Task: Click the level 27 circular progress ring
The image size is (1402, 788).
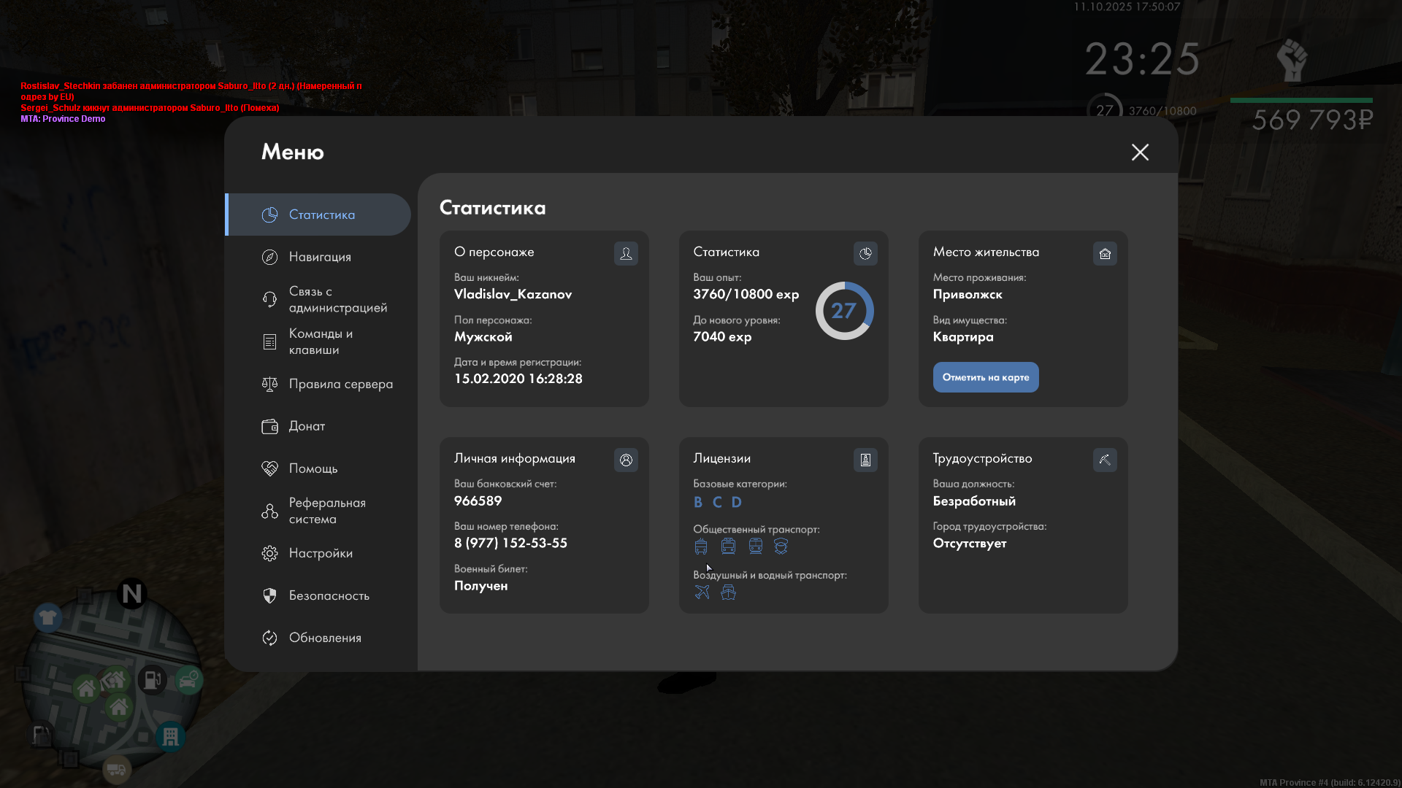Action: coord(844,311)
